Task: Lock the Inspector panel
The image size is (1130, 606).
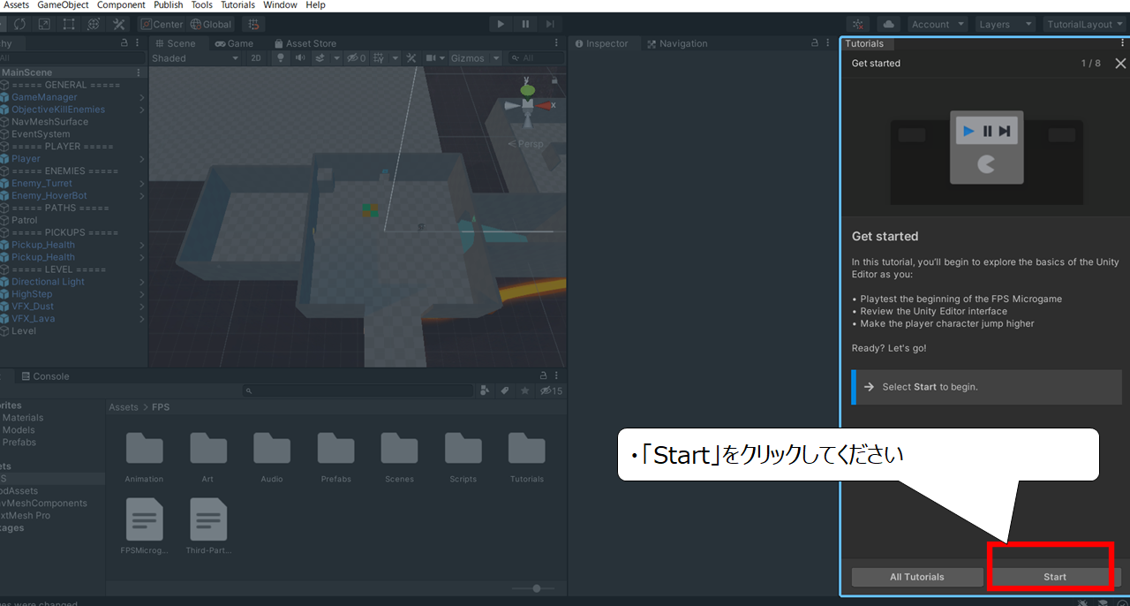Action: (x=817, y=43)
